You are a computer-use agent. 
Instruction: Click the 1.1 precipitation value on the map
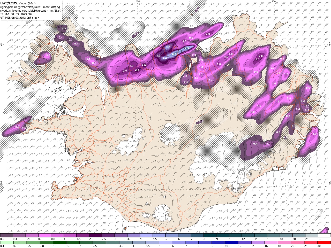[x=277, y=102]
